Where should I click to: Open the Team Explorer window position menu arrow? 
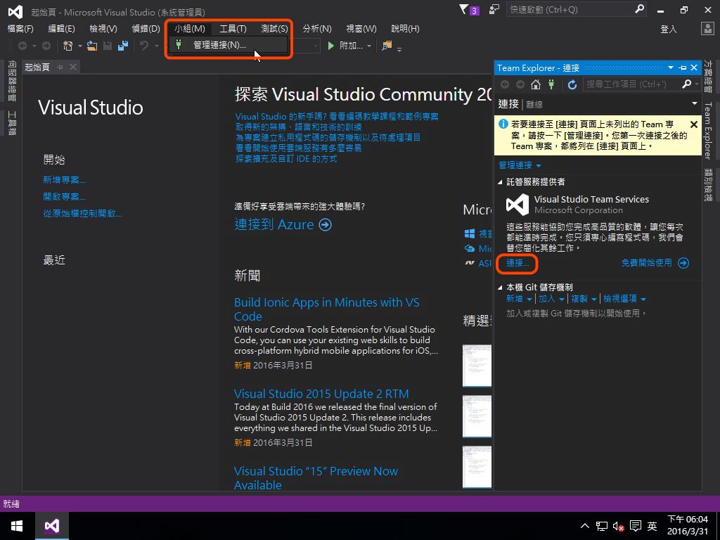tap(670, 68)
